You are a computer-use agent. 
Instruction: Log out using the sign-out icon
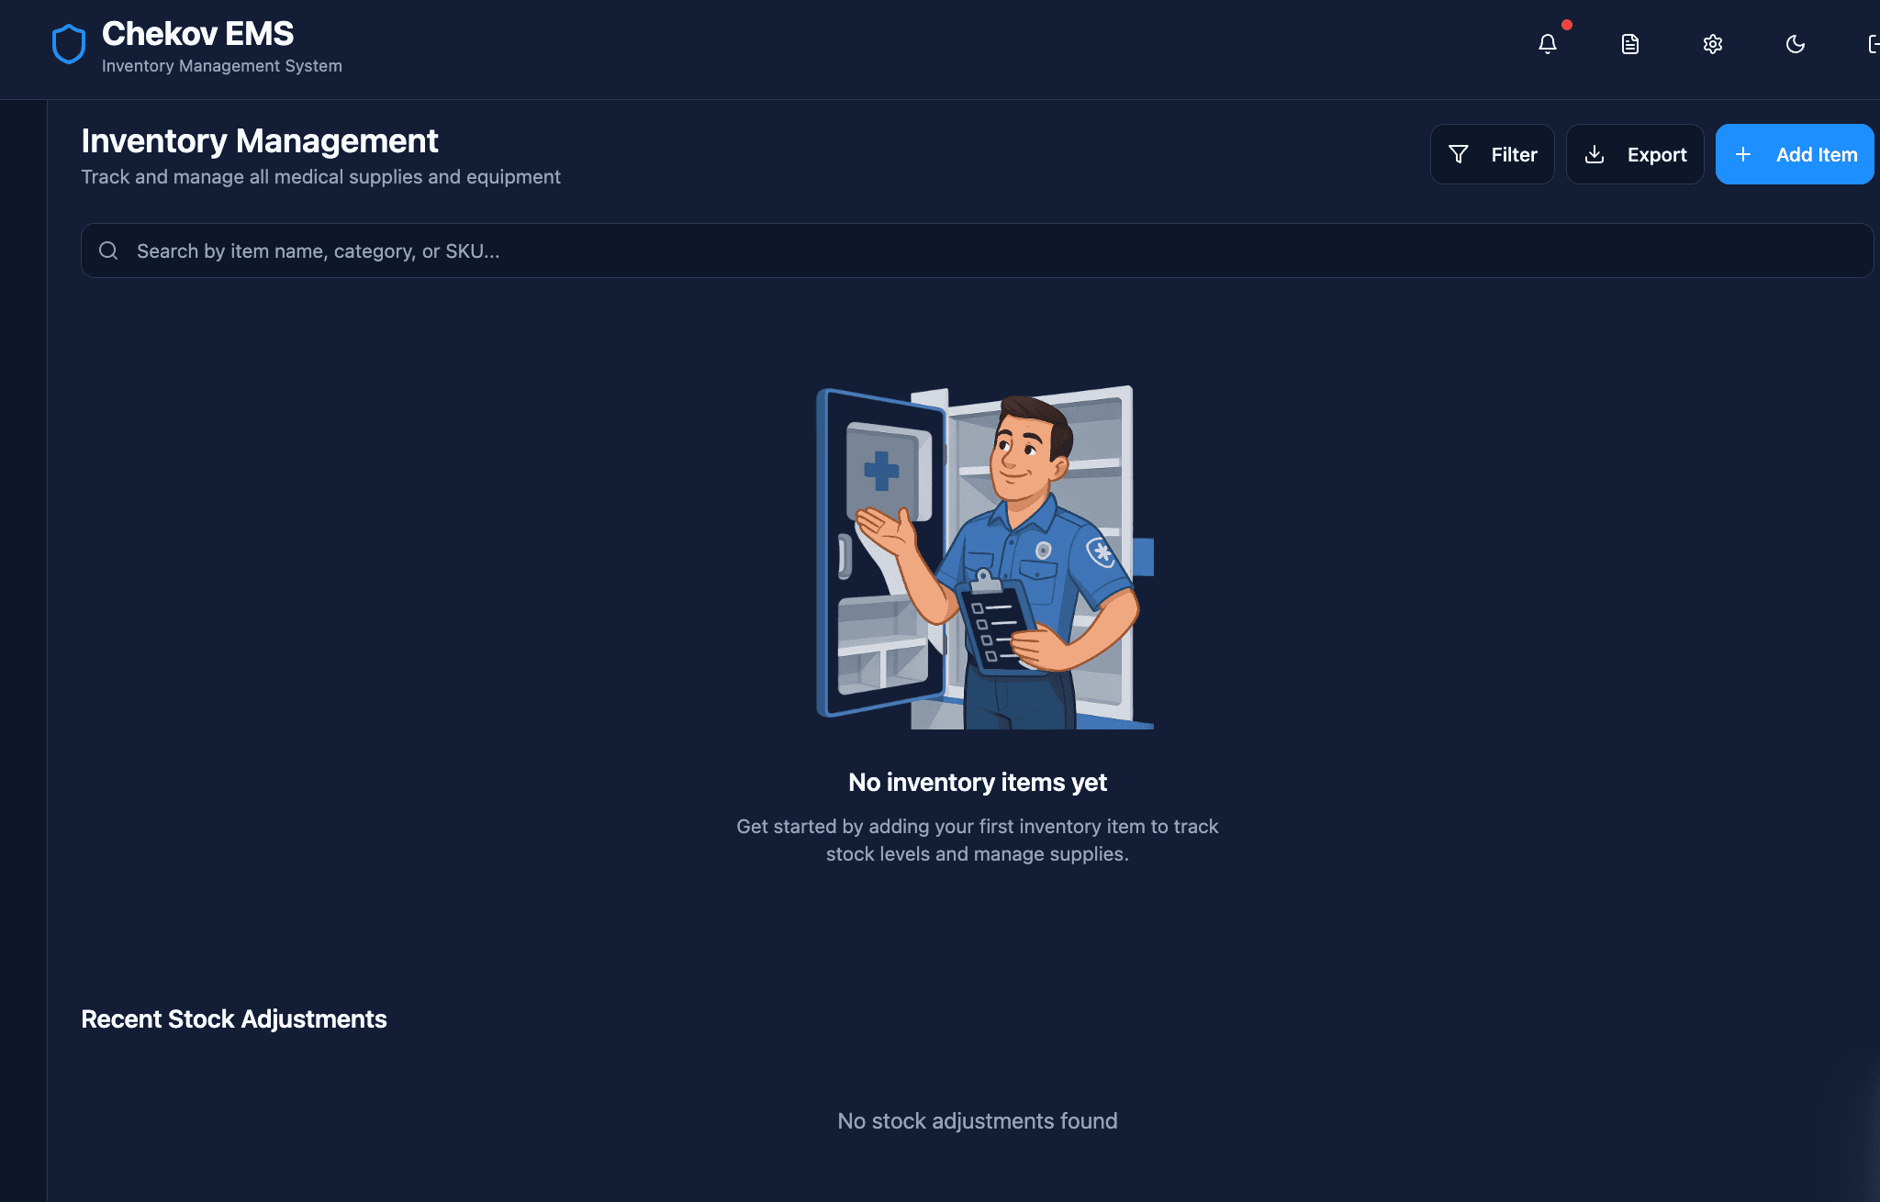1874,44
